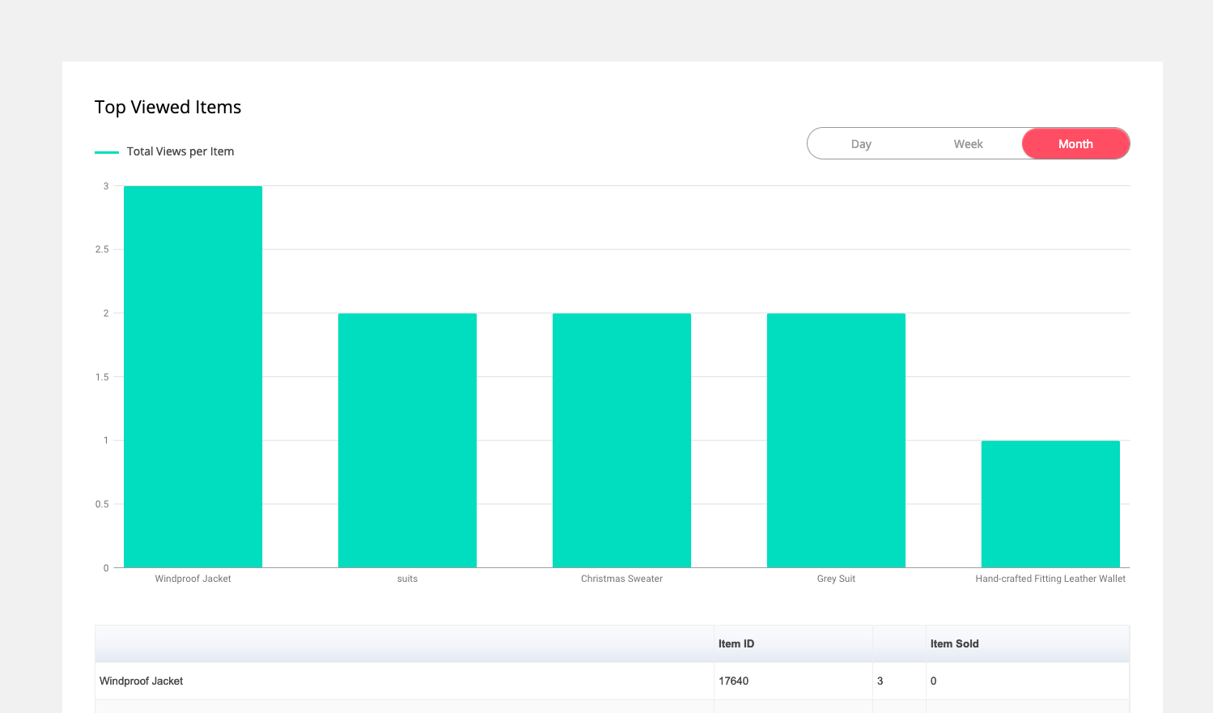Click the teal legend line marker
Screen dimensions: 1213x713
(x=107, y=152)
